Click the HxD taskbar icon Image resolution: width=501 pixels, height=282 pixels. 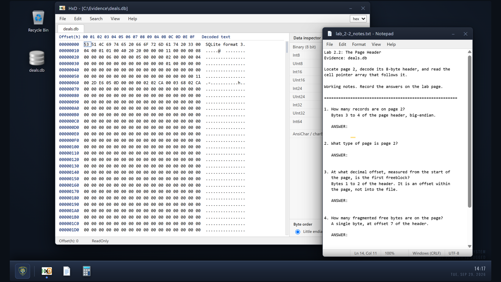click(47, 271)
